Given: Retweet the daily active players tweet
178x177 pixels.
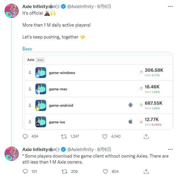Looking at the screenshot, I should coord(64,136).
